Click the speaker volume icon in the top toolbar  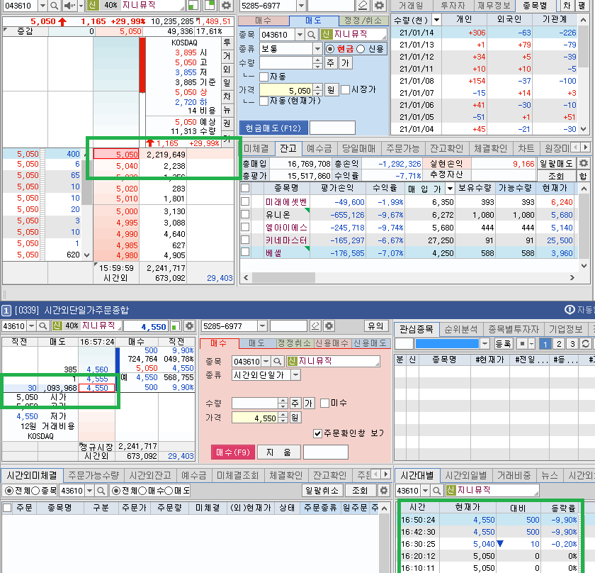[68, 6]
